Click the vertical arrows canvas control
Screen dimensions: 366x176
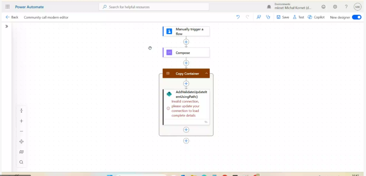click(21, 110)
